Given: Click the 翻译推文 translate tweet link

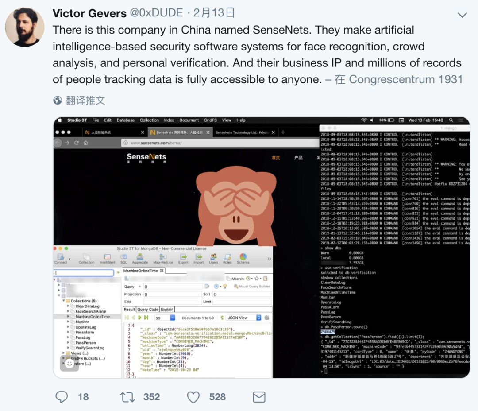Looking at the screenshot, I should point(85,100).
